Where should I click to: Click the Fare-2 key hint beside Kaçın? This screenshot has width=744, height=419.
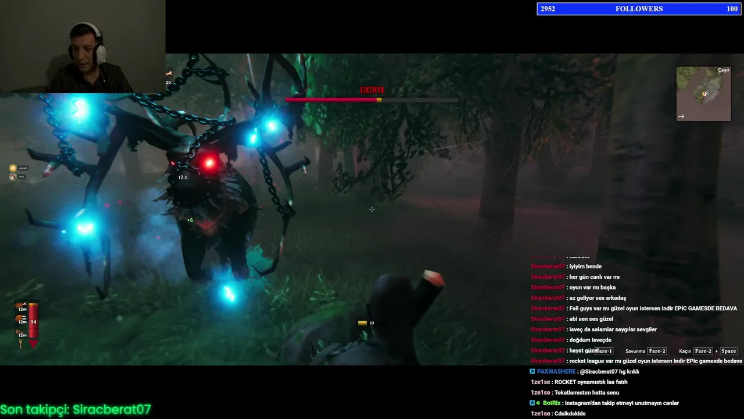(703, 351)
